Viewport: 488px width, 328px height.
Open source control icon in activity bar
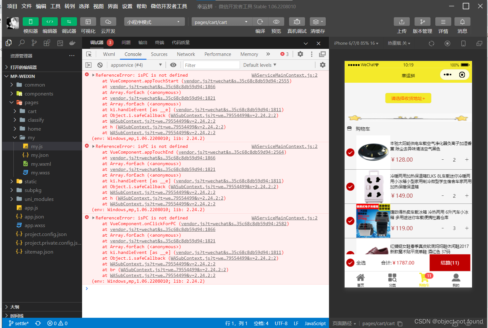click(34, 43)
